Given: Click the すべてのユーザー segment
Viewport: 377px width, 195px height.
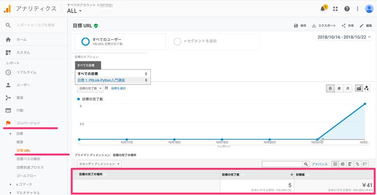Looking at the screenshot, I should pyautogui.click(x=120, y=42).
